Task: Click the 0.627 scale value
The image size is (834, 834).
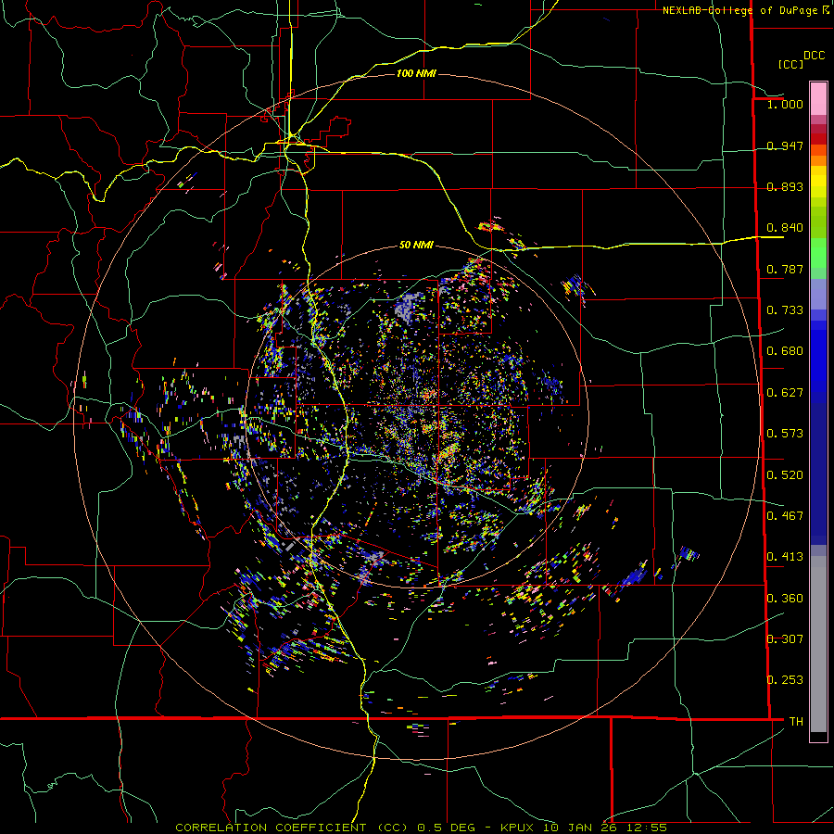Action: (x=785, y=393)
